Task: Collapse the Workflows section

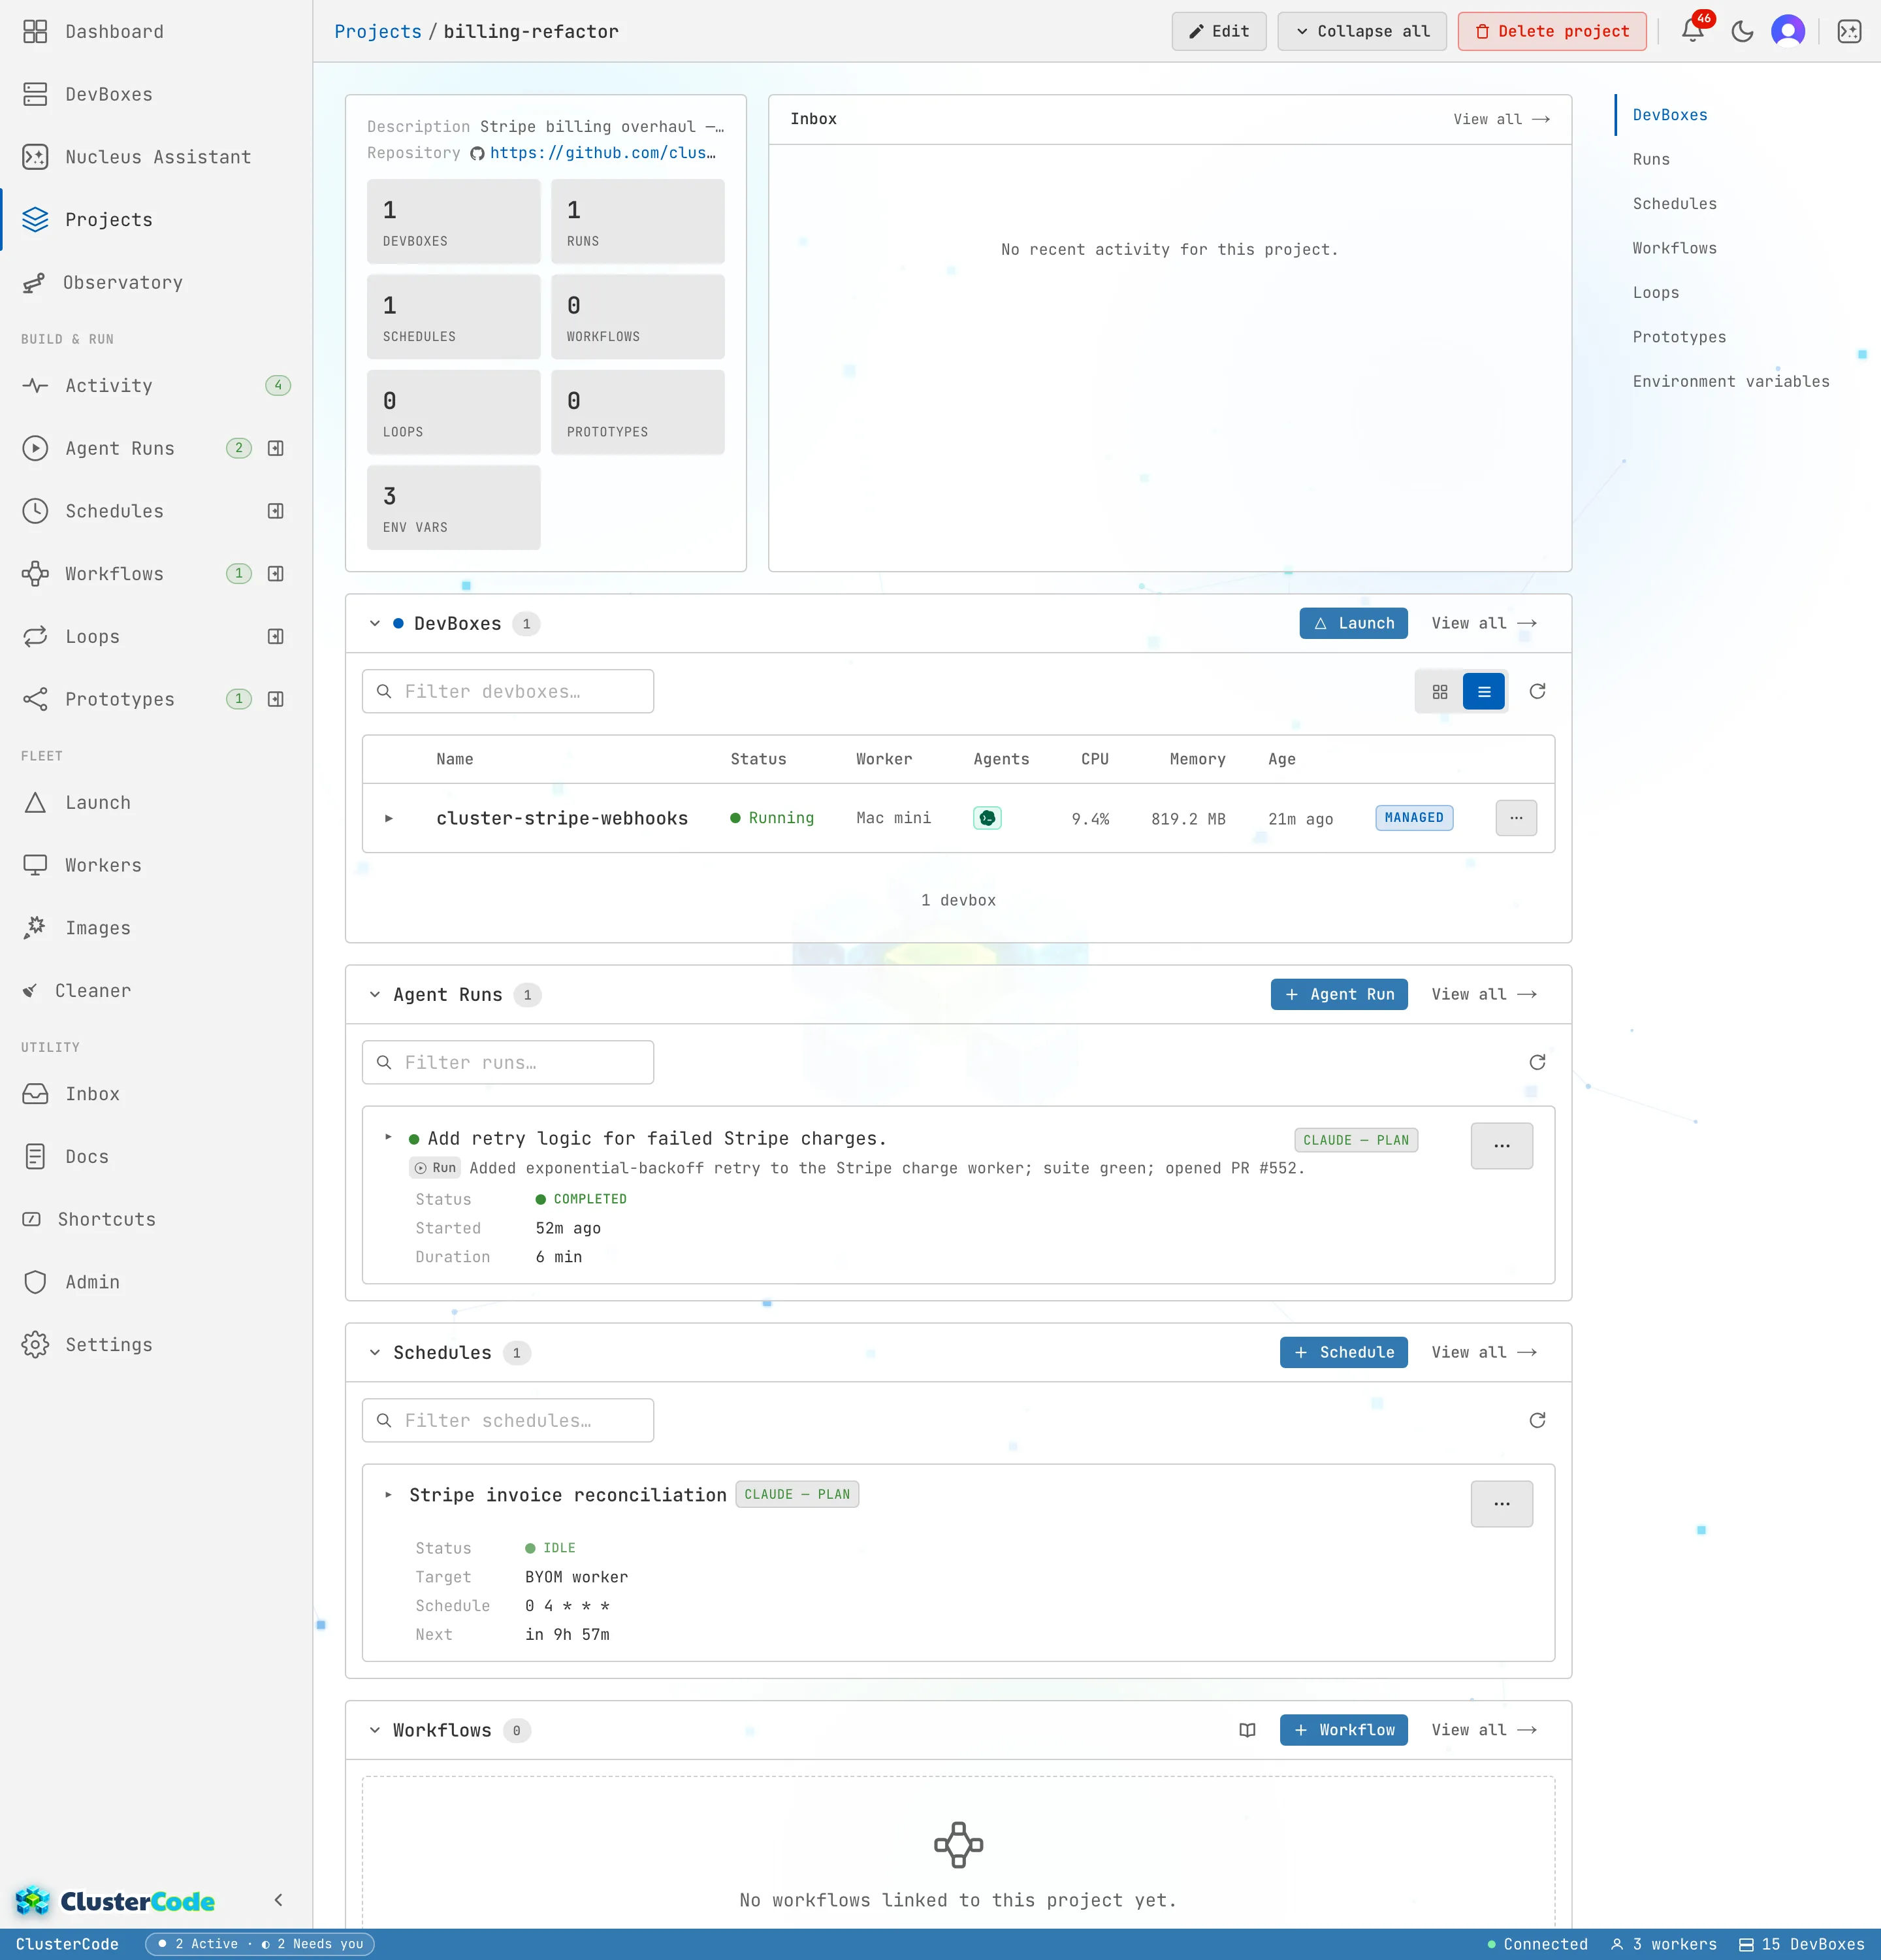Action: pyautogui.click(x=375, y=1730)
